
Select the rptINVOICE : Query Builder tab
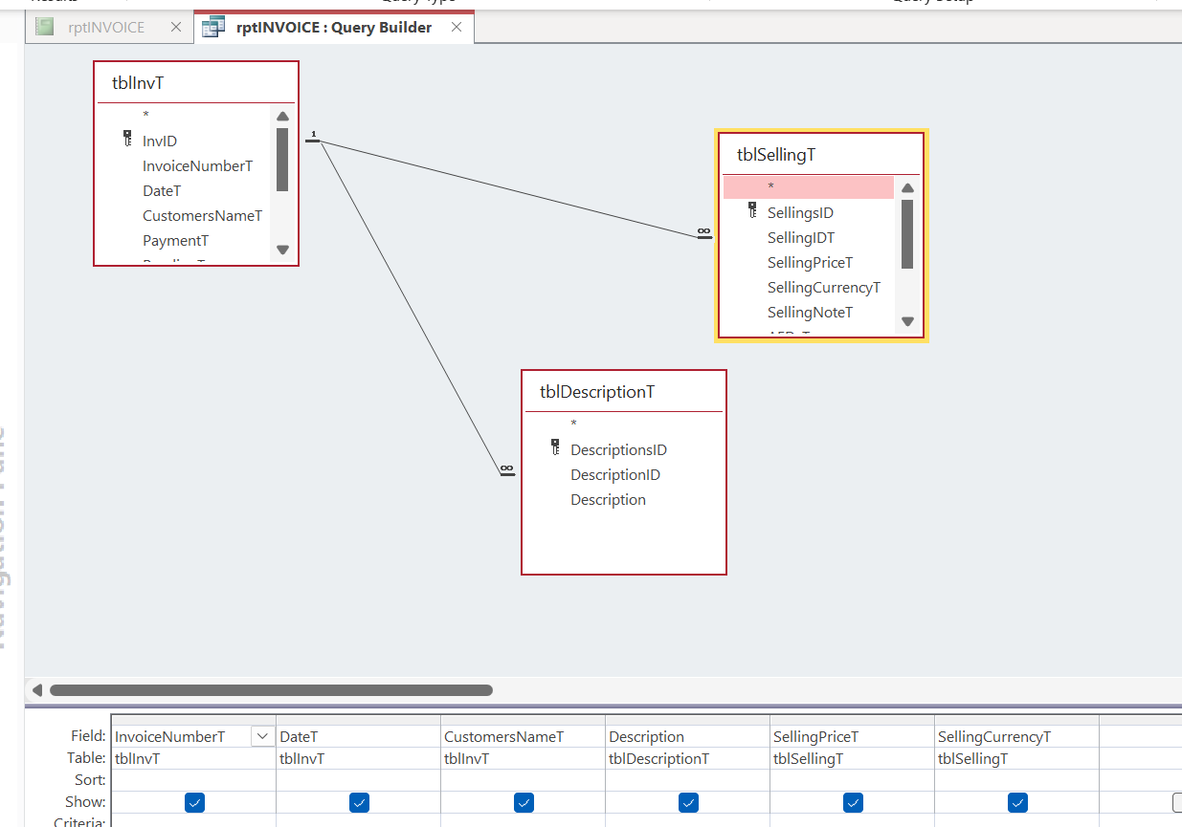pyautogui.click(x=334, y=27)
